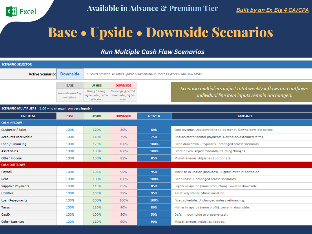Image resolution: width=312 pixels, height=234 pixels.
Task: Select Accounts Receivable downside cell 75%
Action: (123, 137)
